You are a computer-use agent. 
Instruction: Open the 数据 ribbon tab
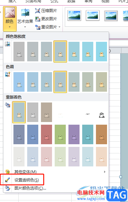click(x=71, y=1)
